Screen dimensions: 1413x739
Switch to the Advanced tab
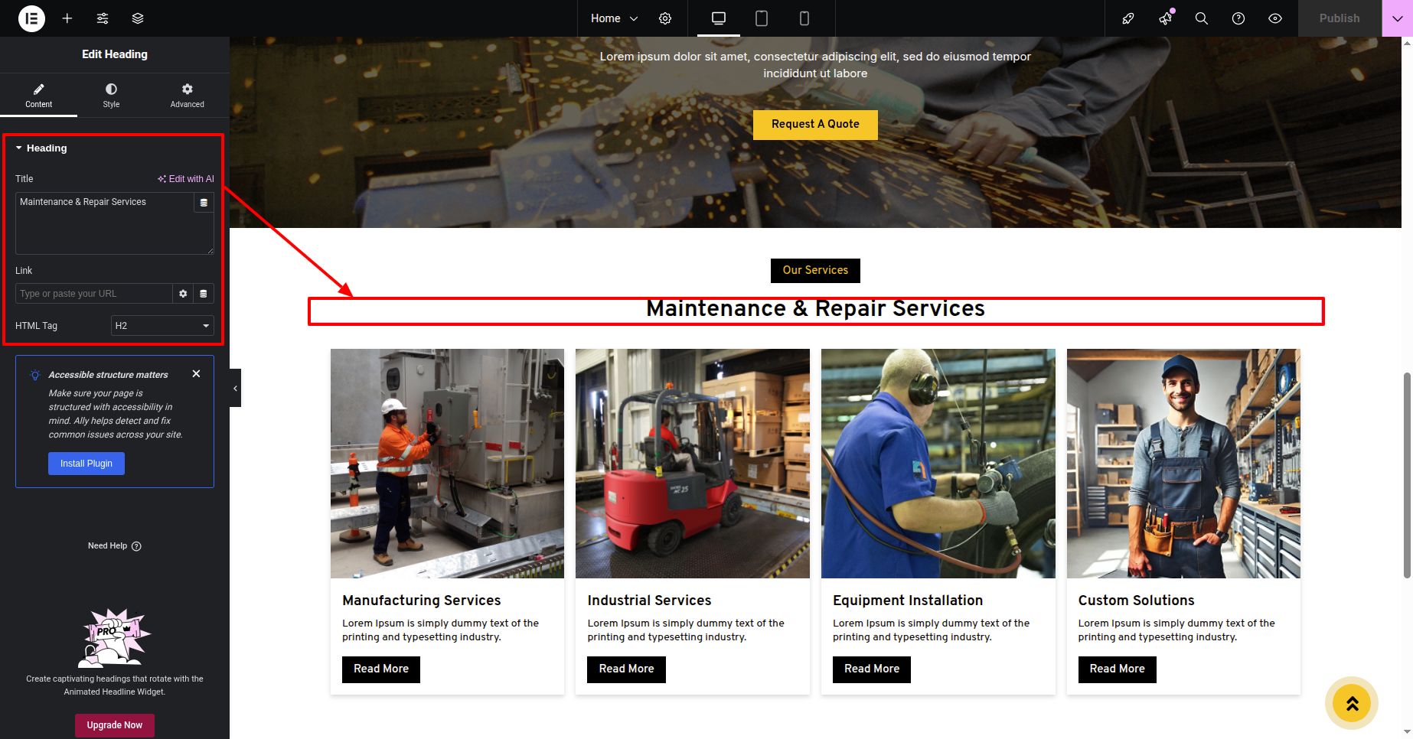tap(187, 96)
